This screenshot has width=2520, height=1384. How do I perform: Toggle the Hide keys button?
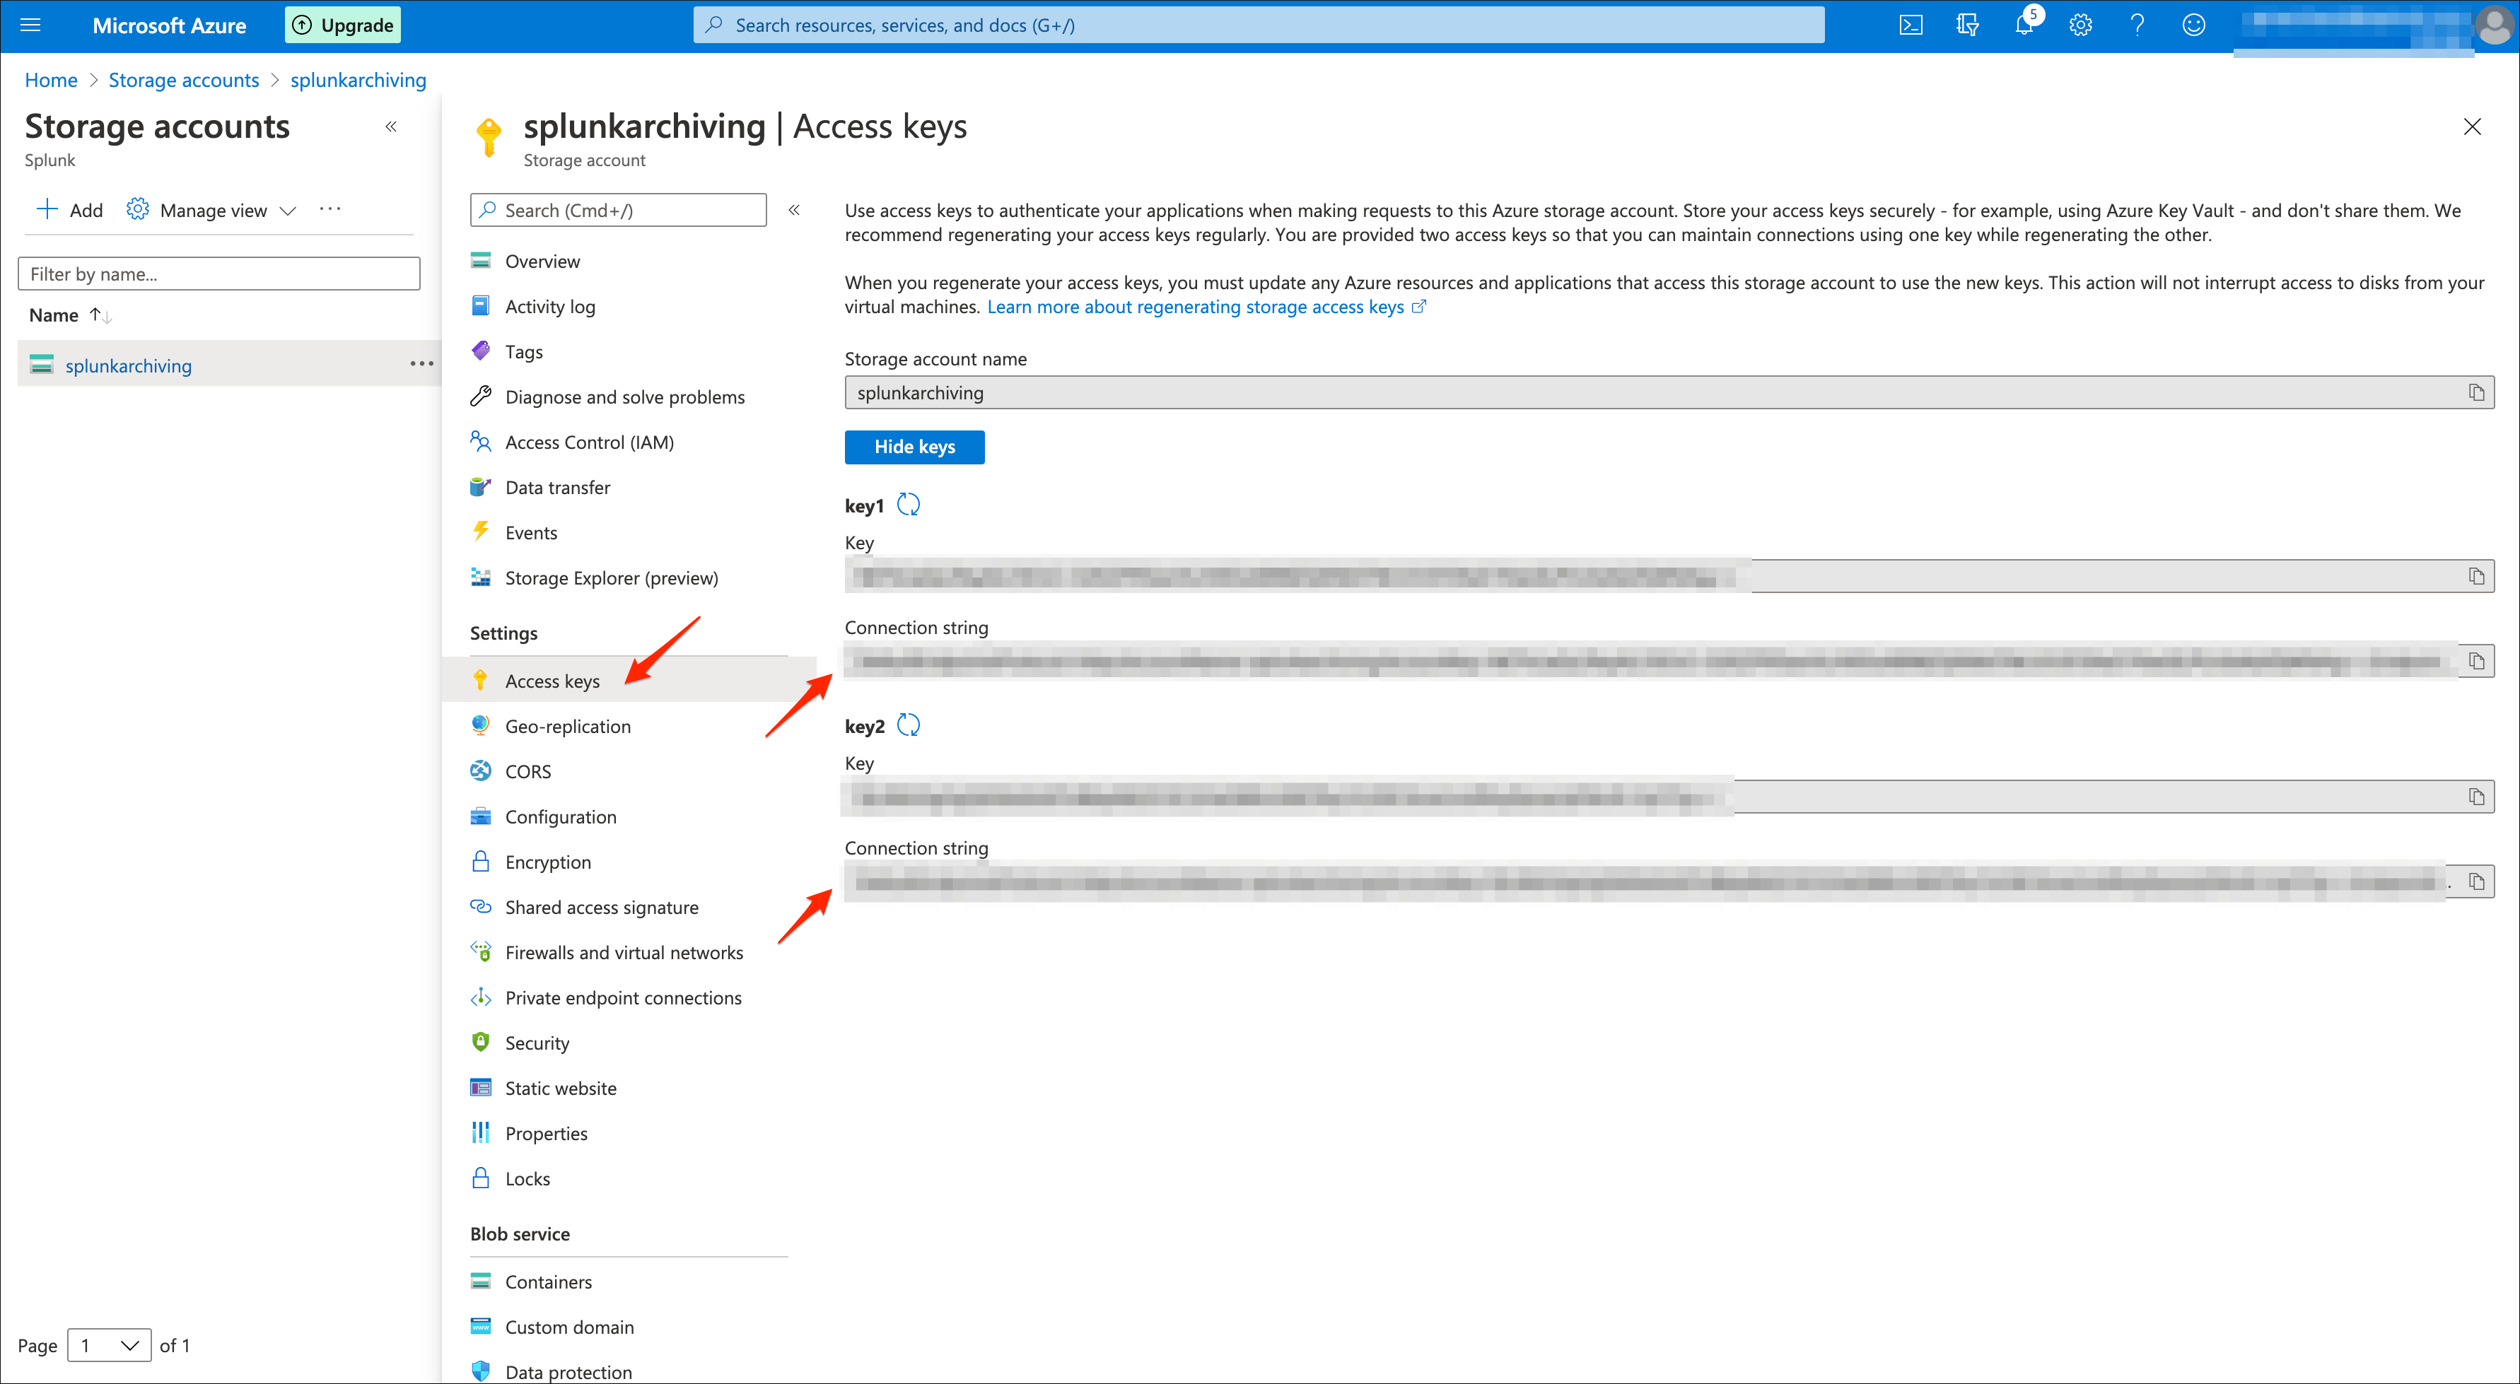(x=914, y=447)
